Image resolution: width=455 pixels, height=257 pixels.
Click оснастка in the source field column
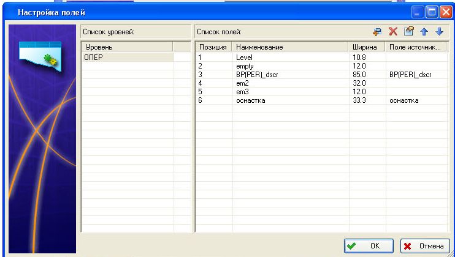coord(404,100)
